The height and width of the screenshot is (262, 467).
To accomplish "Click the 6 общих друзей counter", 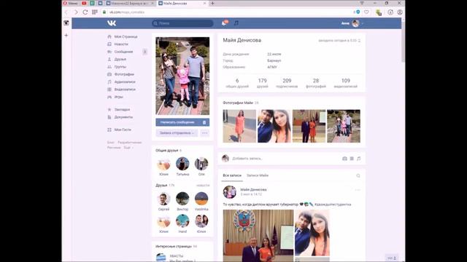I will click(237, 83).
